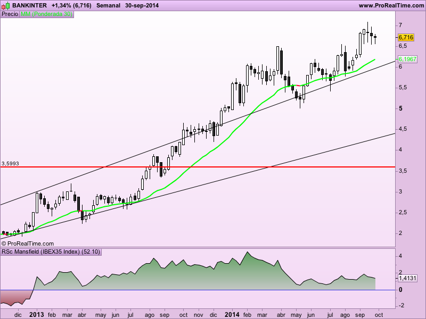The width and height of the screenshot is (426, 319).
Task: Click the 1,4131 RSc Mansfield value tag
Action: [407, 278]
